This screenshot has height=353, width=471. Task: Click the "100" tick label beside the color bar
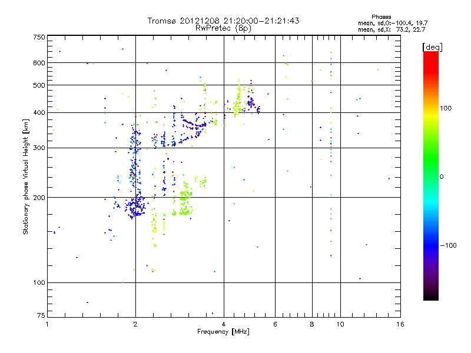coord(446,108)
